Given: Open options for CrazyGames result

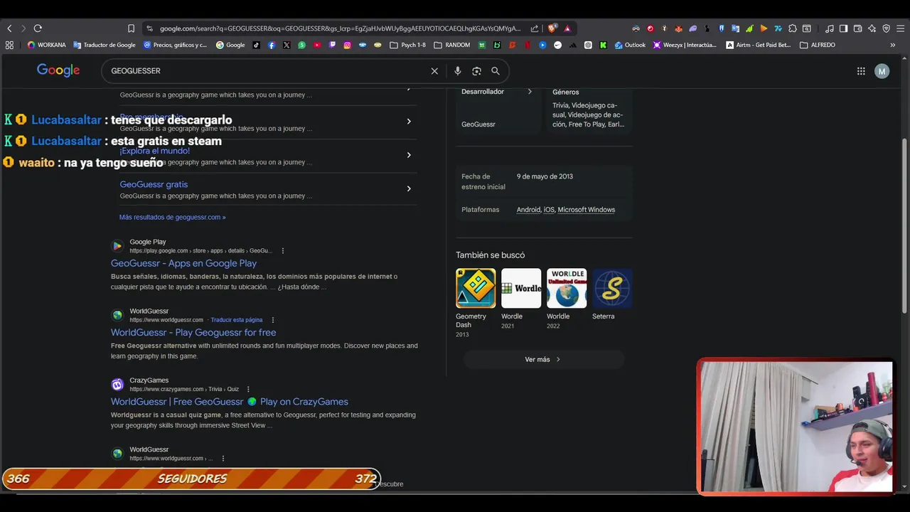Looking at the screenshot, I should (248, 390).
